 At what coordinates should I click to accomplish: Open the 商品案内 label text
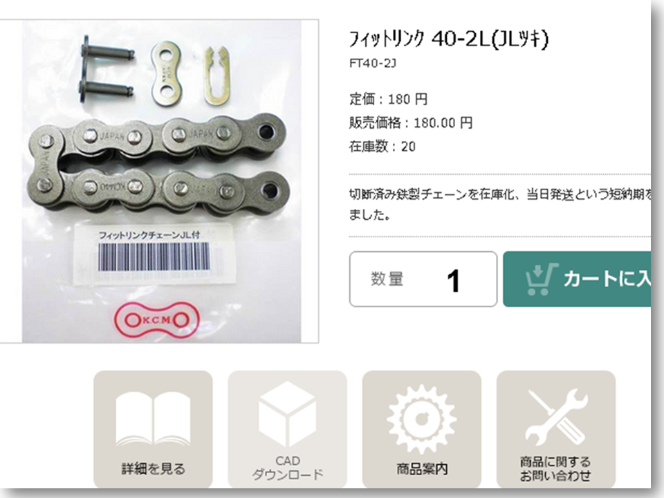click(x=422, y=469)
